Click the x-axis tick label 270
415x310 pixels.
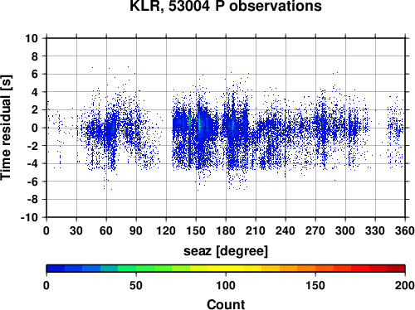coord(315,230)
